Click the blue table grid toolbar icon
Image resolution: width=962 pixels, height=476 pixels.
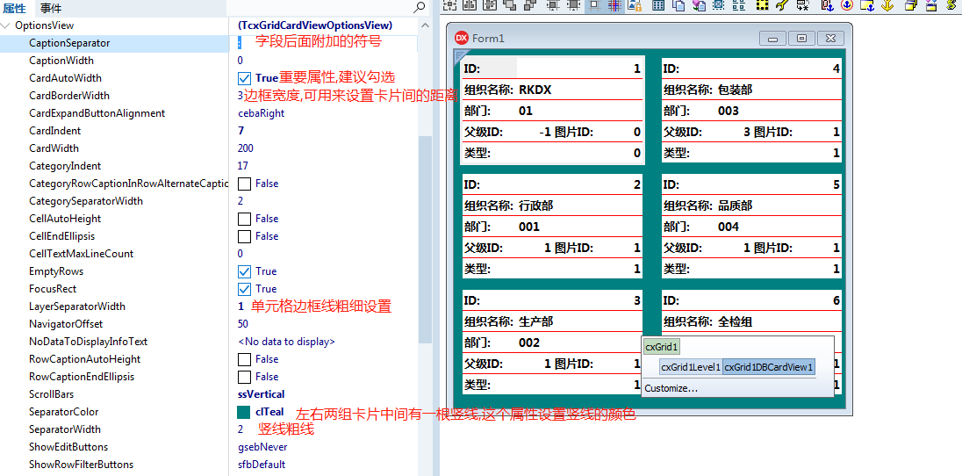[658, 5]
